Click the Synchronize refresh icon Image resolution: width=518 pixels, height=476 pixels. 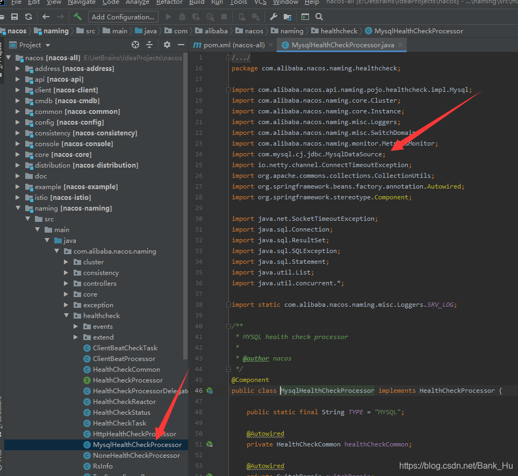(x=28, y=17)
